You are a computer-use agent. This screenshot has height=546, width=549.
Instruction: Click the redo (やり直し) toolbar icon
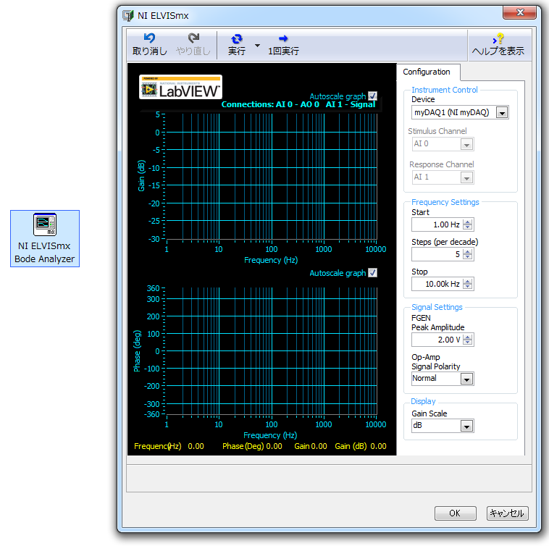coord(193,38)
